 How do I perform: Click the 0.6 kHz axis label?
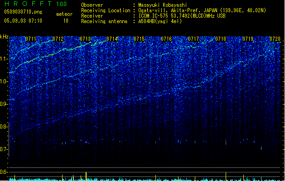(x=4, y=172)
